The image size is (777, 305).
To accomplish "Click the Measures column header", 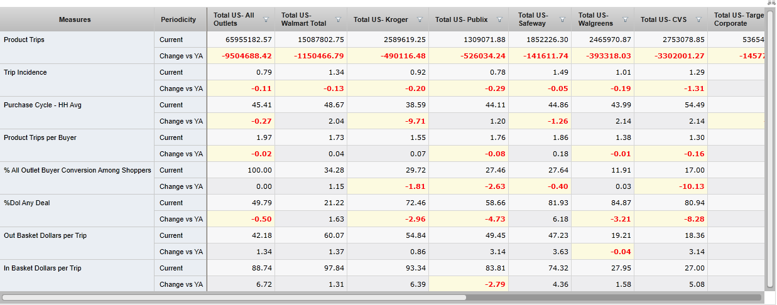I will (75, 19).
